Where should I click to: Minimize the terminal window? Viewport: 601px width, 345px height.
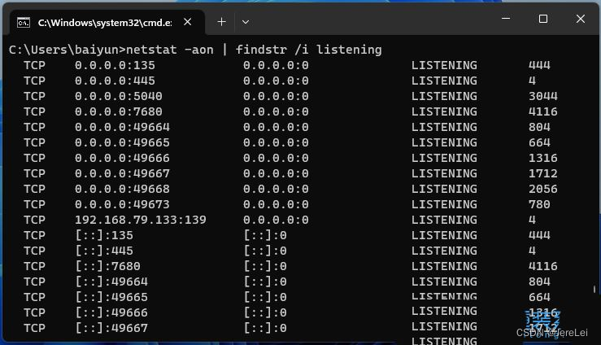coord(506,19)
